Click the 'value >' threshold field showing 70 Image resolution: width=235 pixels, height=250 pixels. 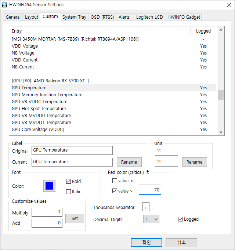pyautogui.click(x=150, y=190)
